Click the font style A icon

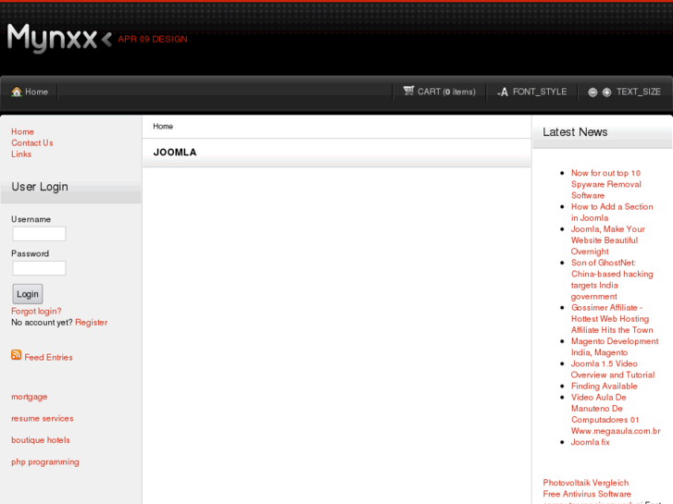click(x=503, y=92)
